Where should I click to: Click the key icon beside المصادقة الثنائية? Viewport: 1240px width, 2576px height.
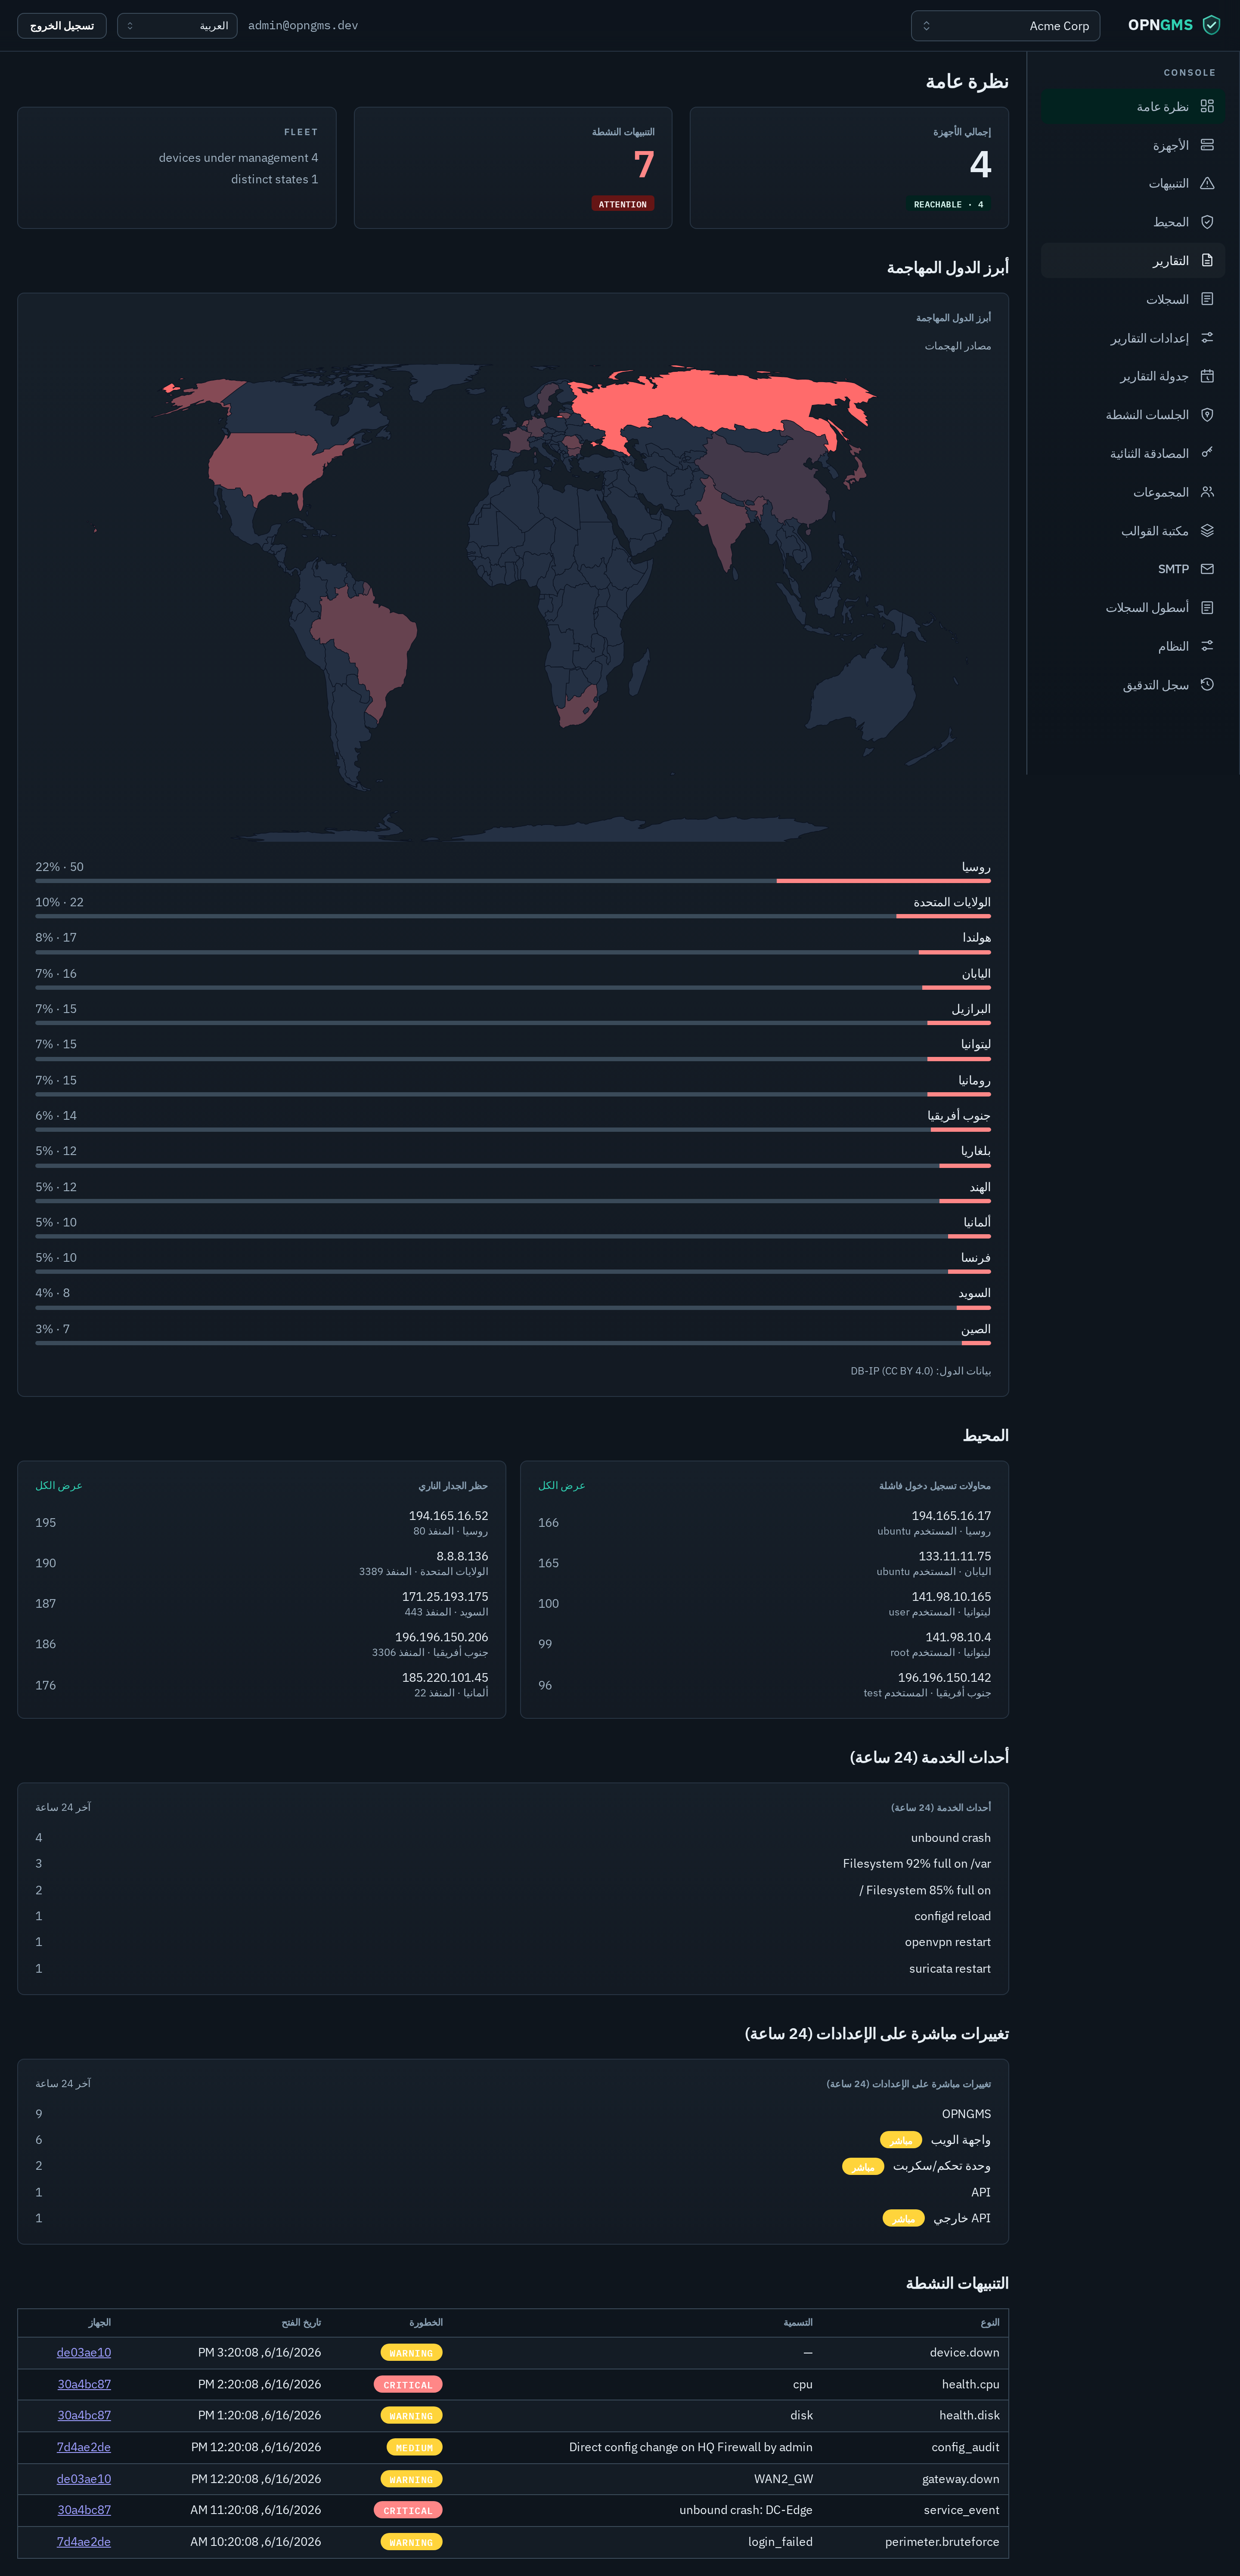(1207, 453)
